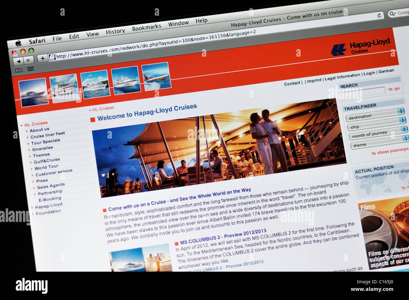This screenshot has height=300, width=409.
Task: Open Cruise liner fleet in sidebar
Action: pyautogui.click(x=48, y=135)
